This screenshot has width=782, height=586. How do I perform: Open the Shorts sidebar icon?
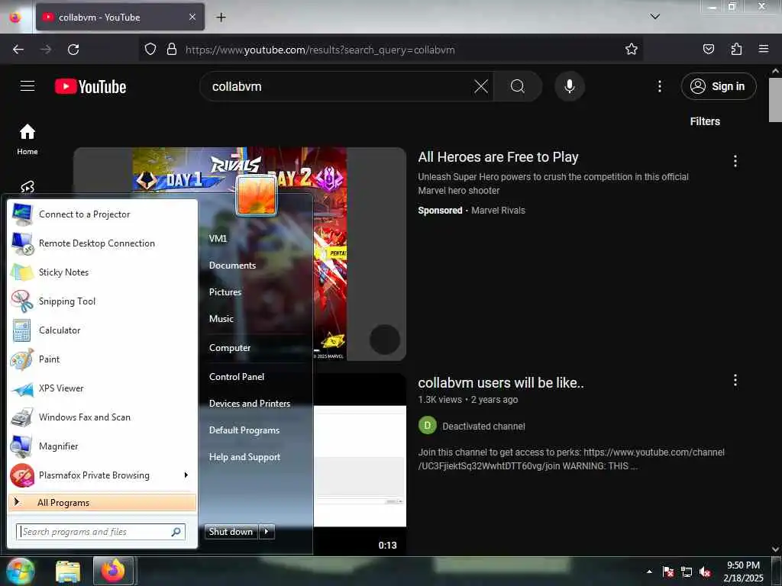(x=27, y=187)
